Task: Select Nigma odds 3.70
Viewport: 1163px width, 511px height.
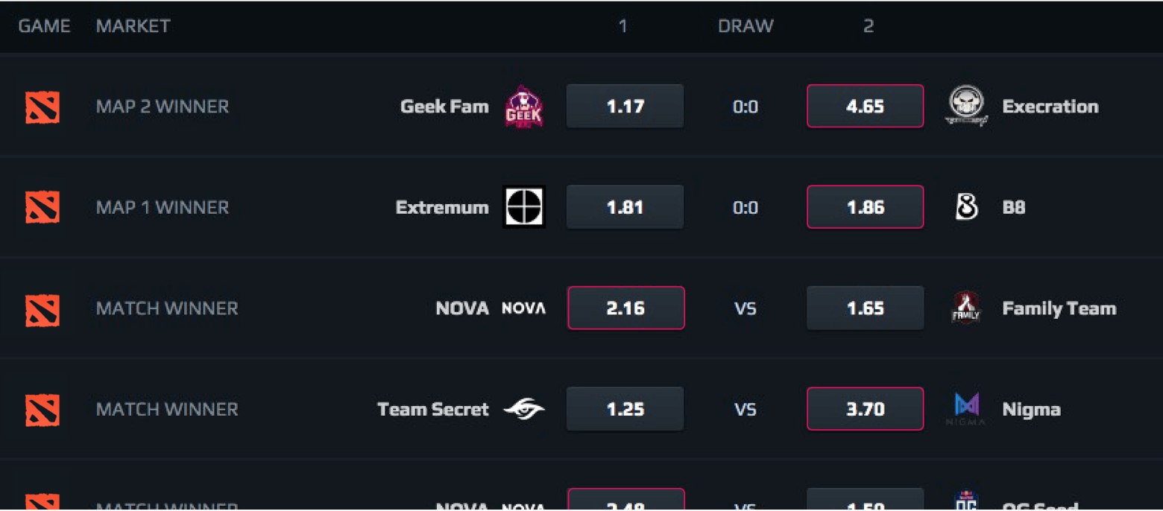Action: pyautogui.click(x=866, y=409)
